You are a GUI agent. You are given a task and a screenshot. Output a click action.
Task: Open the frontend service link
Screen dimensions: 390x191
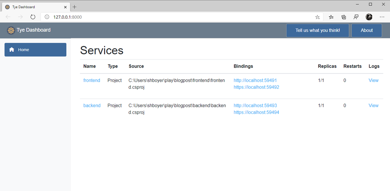(92, 80)
